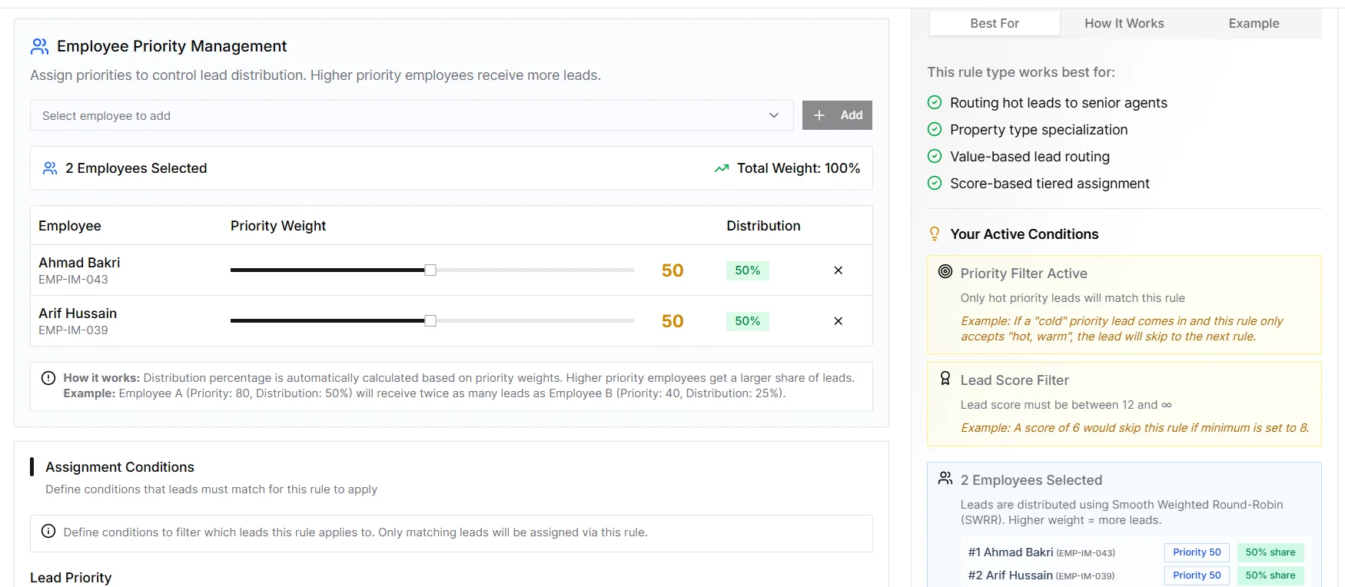Click the info icon beside How it works
The height and width of the screenshot is (587, 1345).
coord(48,378)
